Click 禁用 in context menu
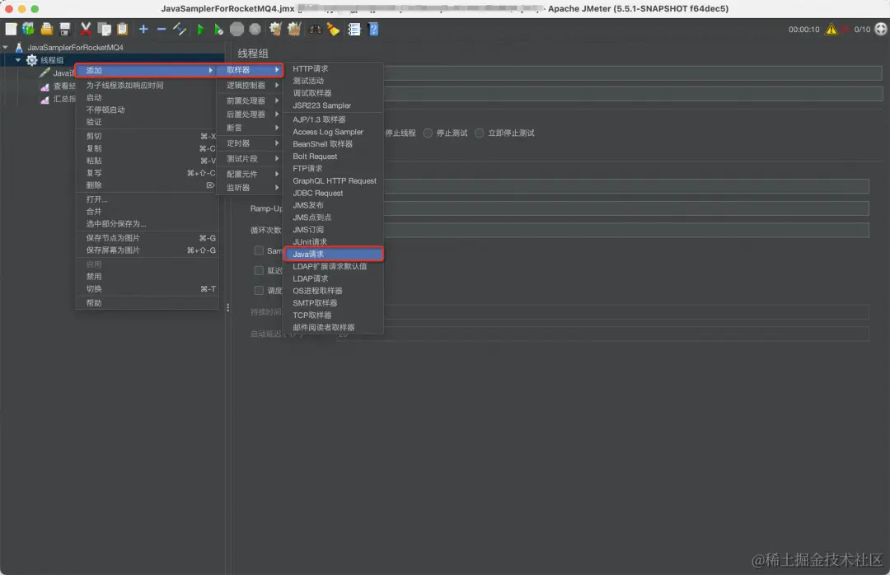Viewport: 890px width, 575px height. tap(147, 277)
